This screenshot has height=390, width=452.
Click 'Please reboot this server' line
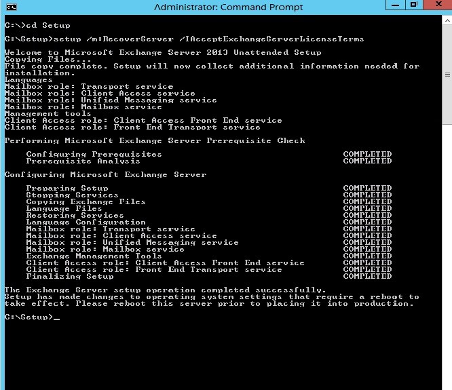click(209, 304)
